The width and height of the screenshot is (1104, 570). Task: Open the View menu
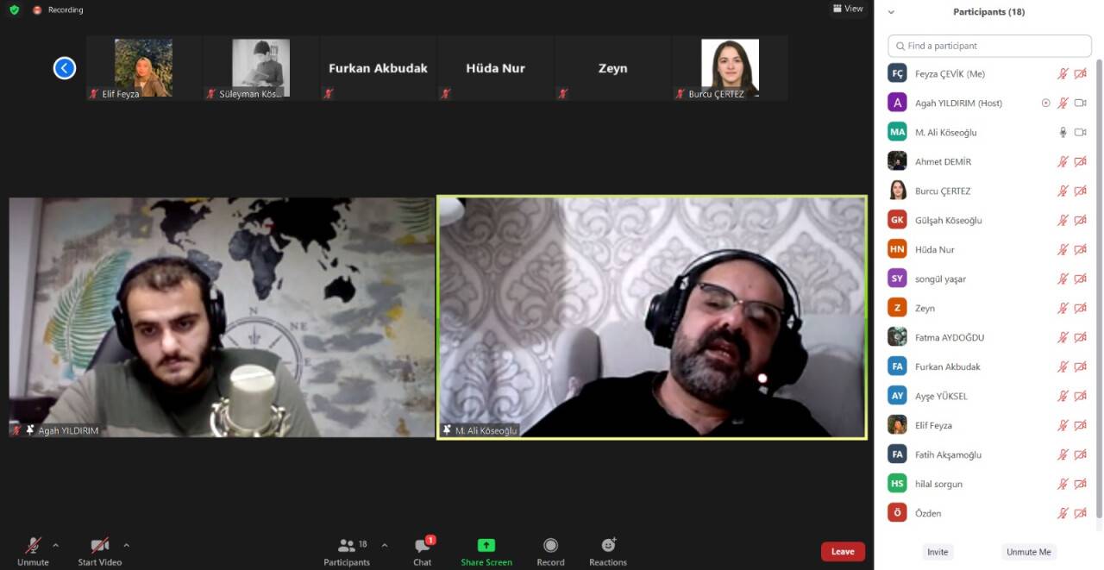[847, 9]
